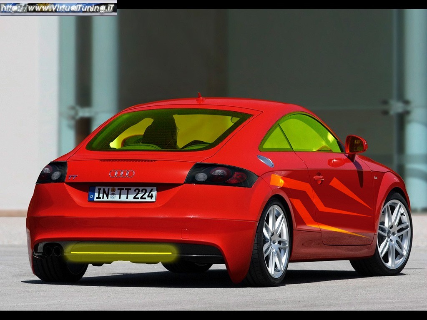Screen dimensions: 427x320
Task: Click the silver fuel filler cap
Action: coord(266,161)
